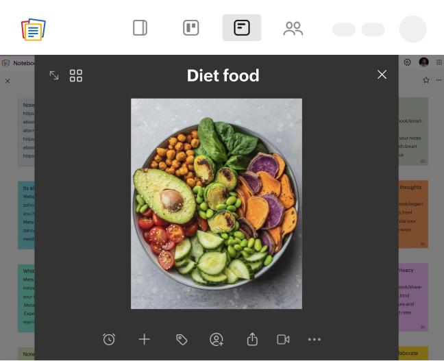Open the three-dots more options menu
This screenshot has width=444, height=361.
tap(314, 339)
